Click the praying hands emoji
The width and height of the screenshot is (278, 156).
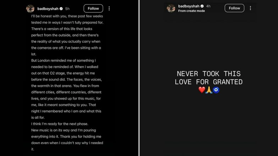point(208,90)
